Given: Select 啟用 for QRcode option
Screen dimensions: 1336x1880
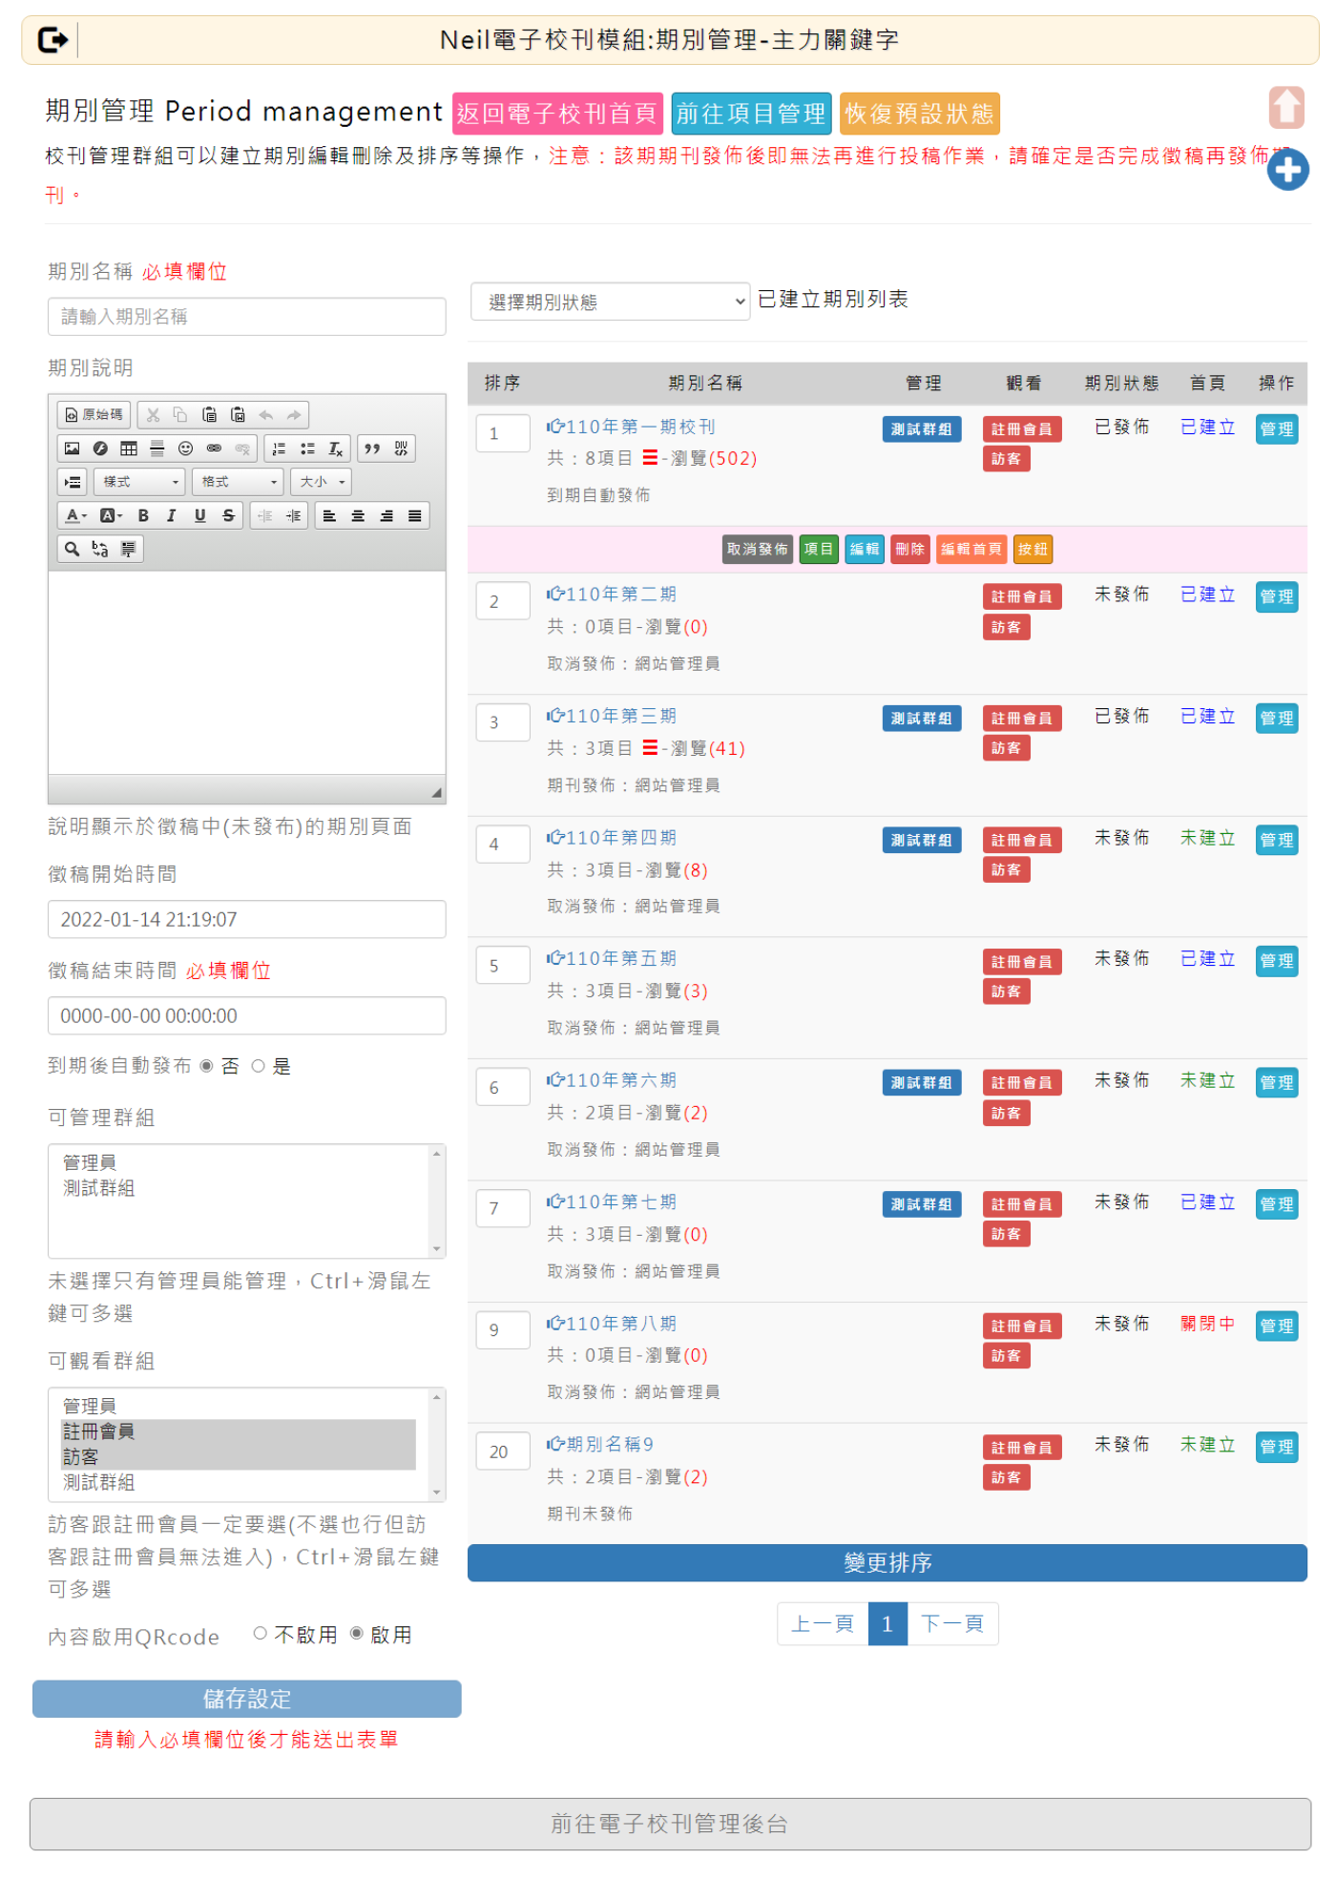Looking at the screenshot, I should pyautogui.click(x=357, y=1633).
